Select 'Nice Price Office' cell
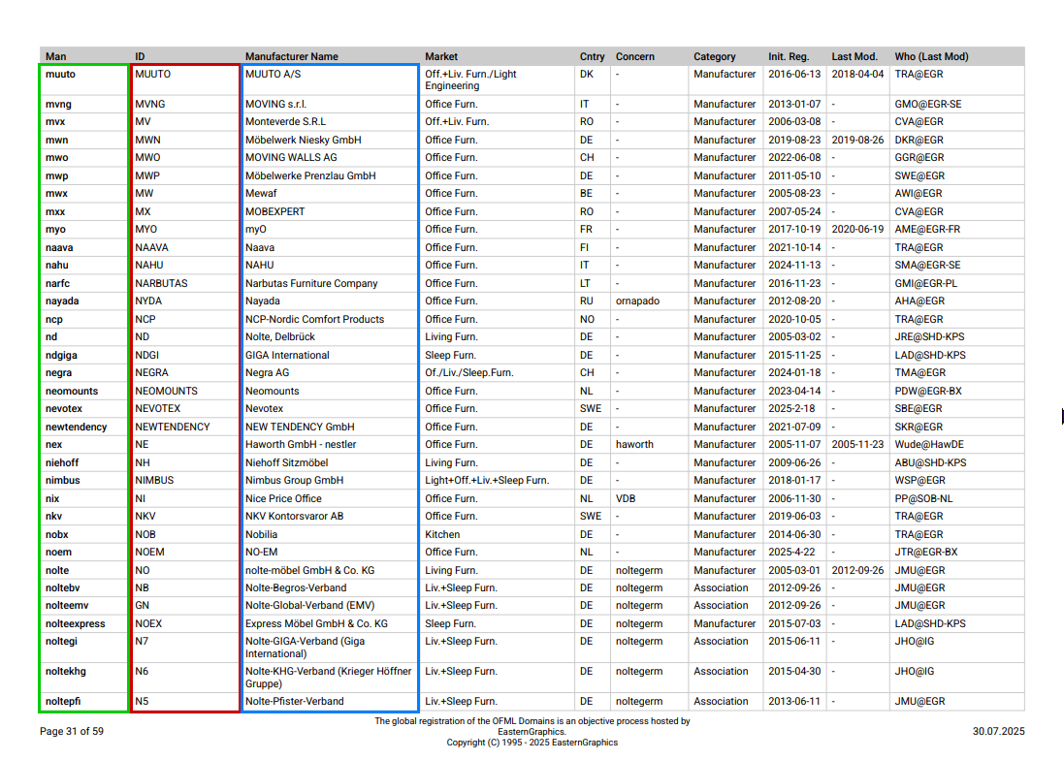1064x760 pixels. click(283, 499)
